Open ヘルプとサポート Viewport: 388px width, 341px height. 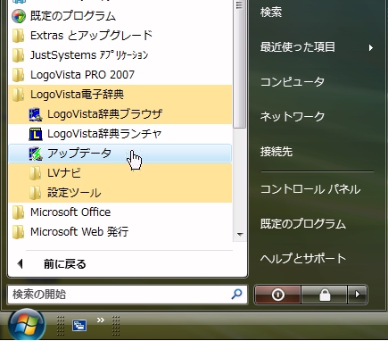click(x=303, y=258)
